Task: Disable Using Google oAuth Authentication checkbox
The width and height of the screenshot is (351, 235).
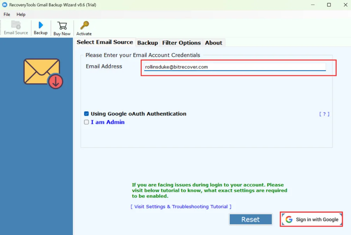Action: [86, 114]
